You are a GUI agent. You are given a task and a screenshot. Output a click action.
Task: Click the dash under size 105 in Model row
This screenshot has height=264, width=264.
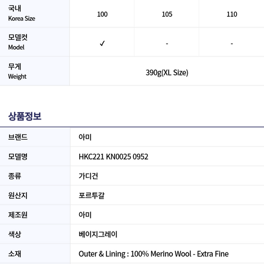pos(167,44)
